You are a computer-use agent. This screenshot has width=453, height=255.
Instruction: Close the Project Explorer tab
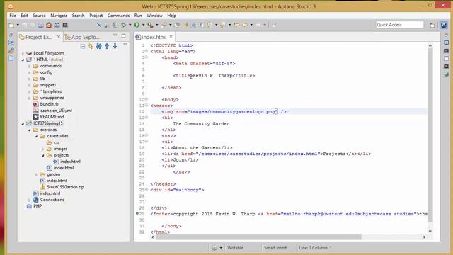pos(59,37)
